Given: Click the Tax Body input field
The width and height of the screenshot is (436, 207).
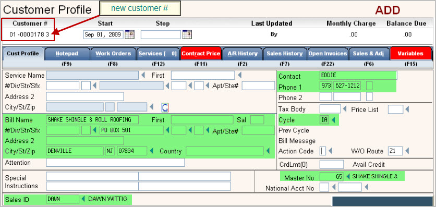Looking at the screenshot, I should [x=330, y=109].
